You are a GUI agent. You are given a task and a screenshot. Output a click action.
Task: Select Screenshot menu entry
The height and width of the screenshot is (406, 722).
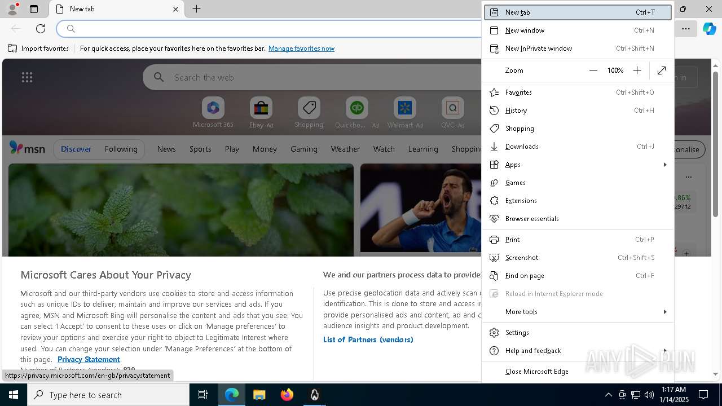pyautogui.click(x=578, y=258)
